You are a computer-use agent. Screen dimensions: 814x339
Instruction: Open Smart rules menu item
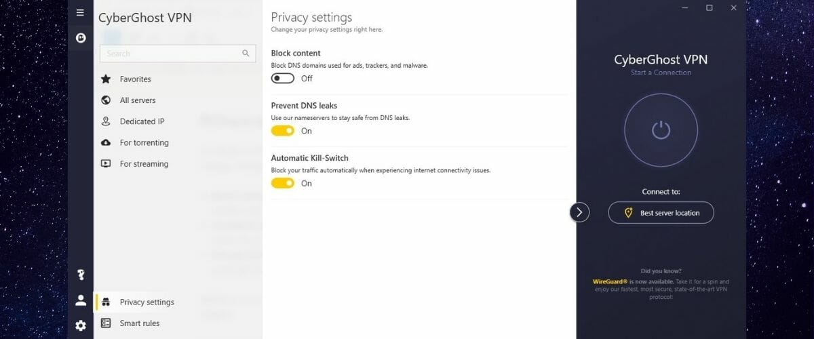pos(178,323)
